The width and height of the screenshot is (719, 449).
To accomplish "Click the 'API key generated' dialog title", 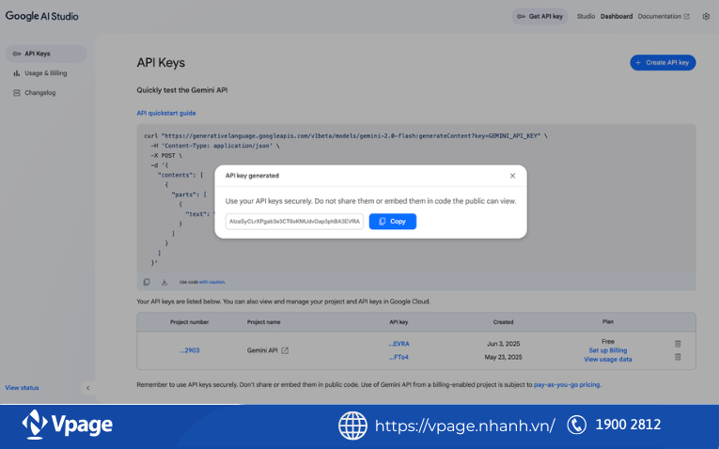I will coord(252,176).
